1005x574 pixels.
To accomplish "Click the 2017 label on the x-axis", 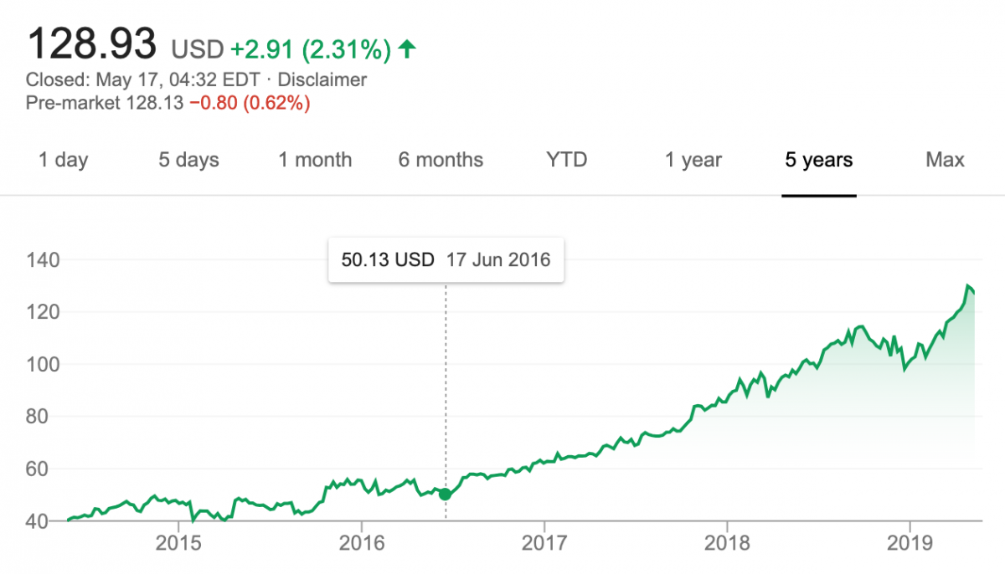I will pos(544,544).
